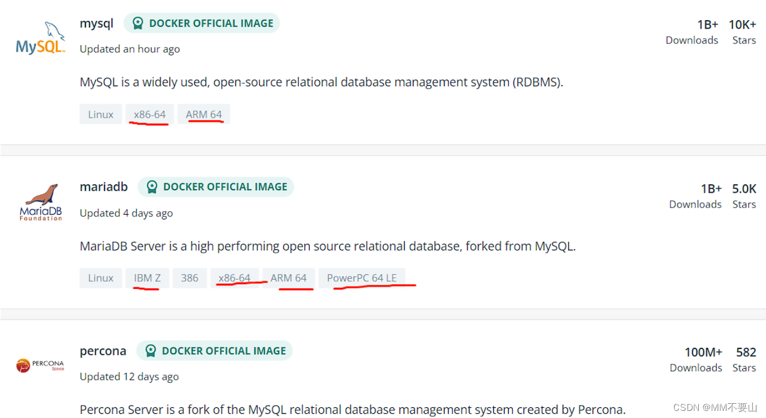Click mariadb 5.0K Stars count
This screenshot has height=418, width=766.
click(744, 188)
